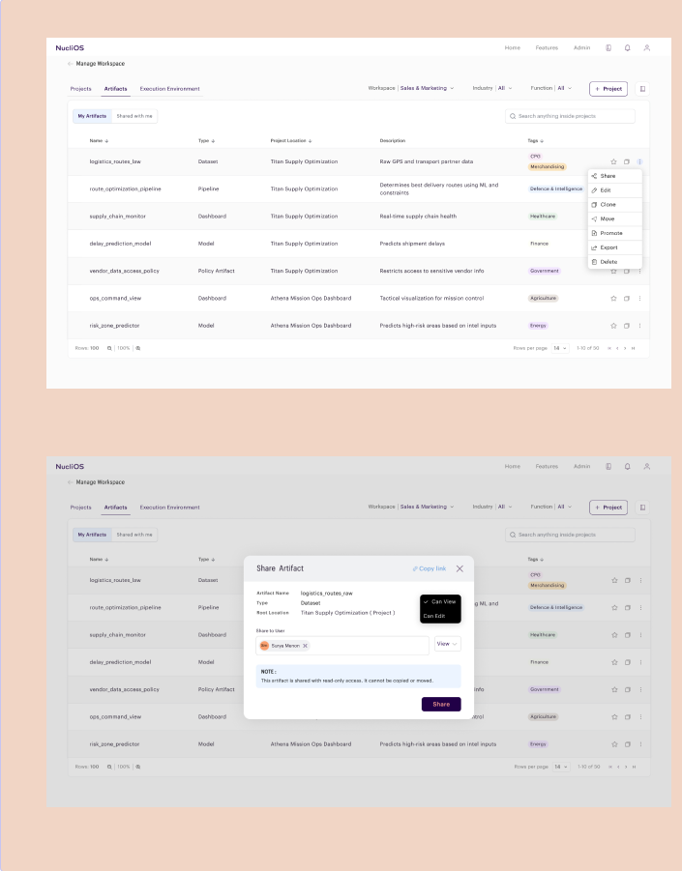Open the Rows per page 14 dropdown in the context-menu screen
682x871 pixels.
560,348
